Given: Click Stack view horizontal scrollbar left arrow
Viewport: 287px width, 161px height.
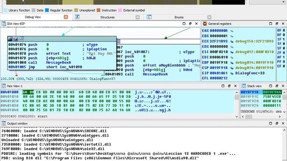Looking at the screenshot, I should click(x=243, y=116).
